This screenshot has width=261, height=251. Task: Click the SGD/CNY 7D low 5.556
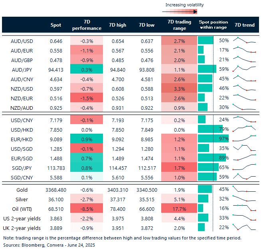click(x=147, y=178)
